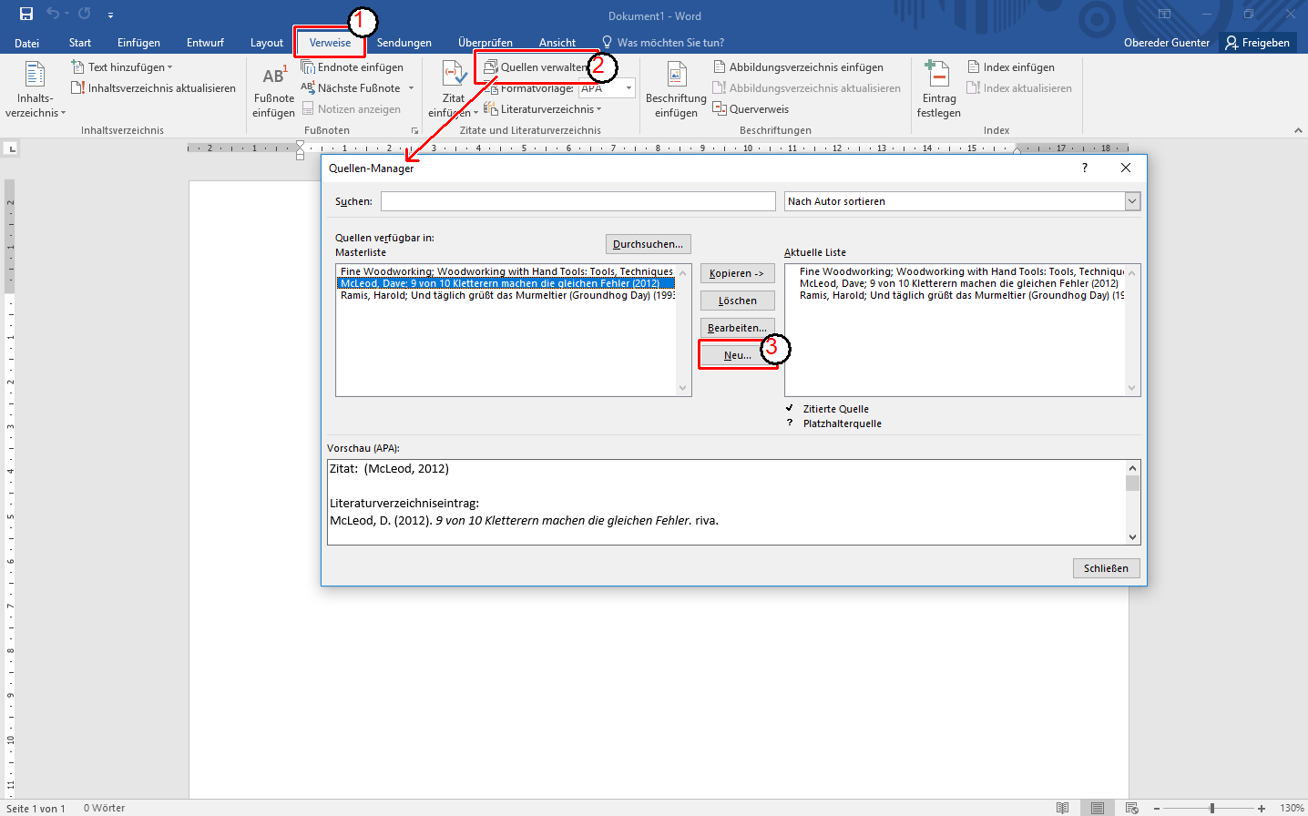Click Masterliste scrollbar down arrow
The image size is (1308, 816).
click(x=683, y=388)
